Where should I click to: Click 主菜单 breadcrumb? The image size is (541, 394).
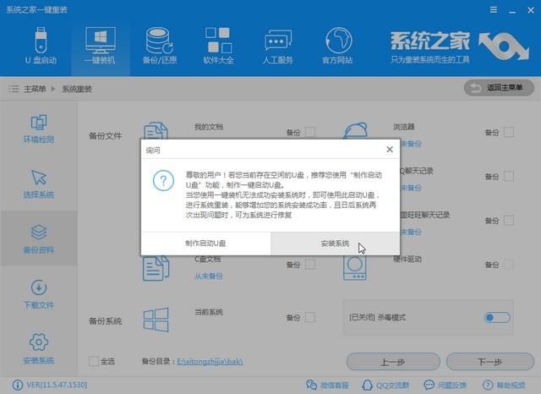coord(35,89)
